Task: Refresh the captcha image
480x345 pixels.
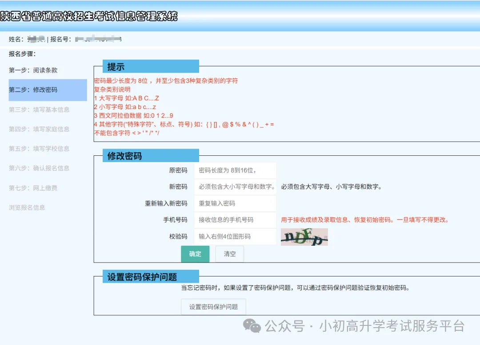Action: [x=304, y=237]
